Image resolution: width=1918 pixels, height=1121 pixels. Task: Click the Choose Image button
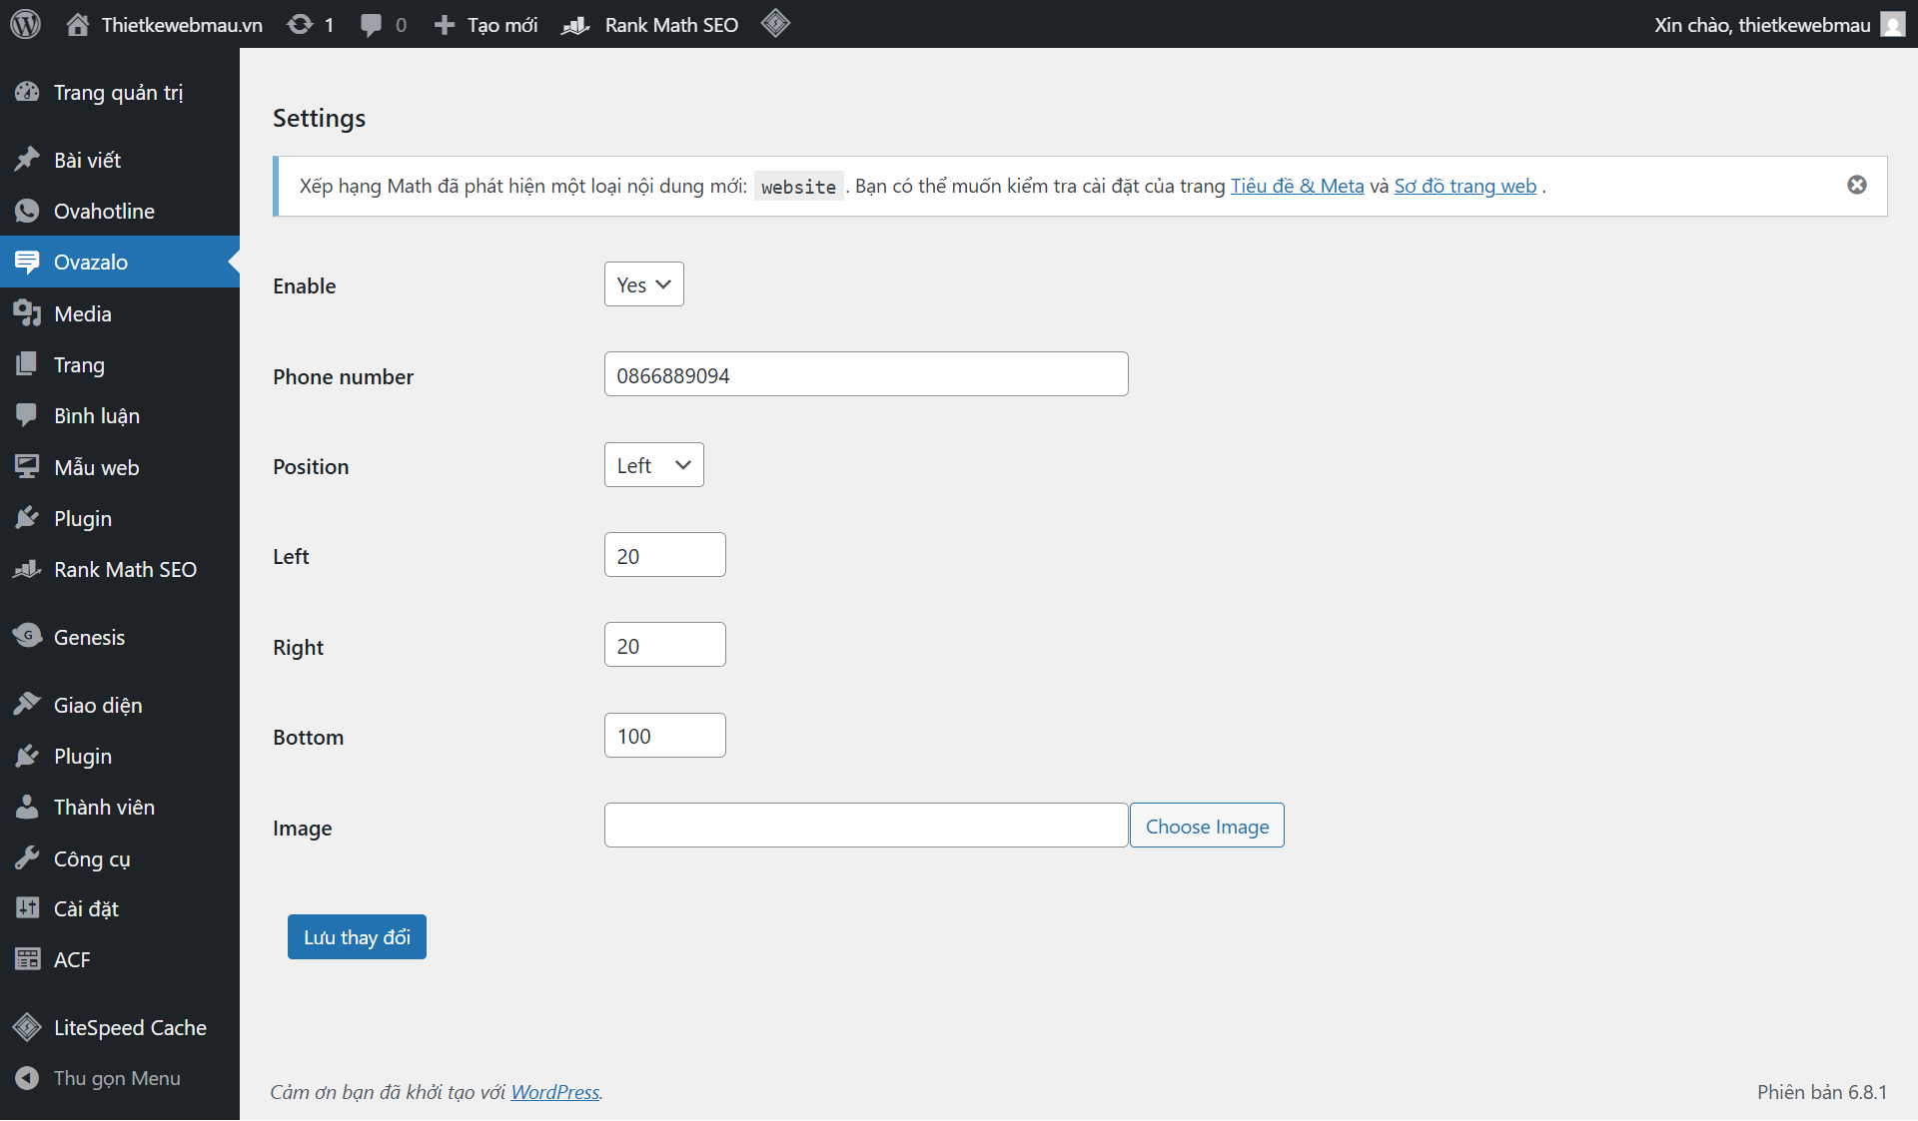point(1206,826)
